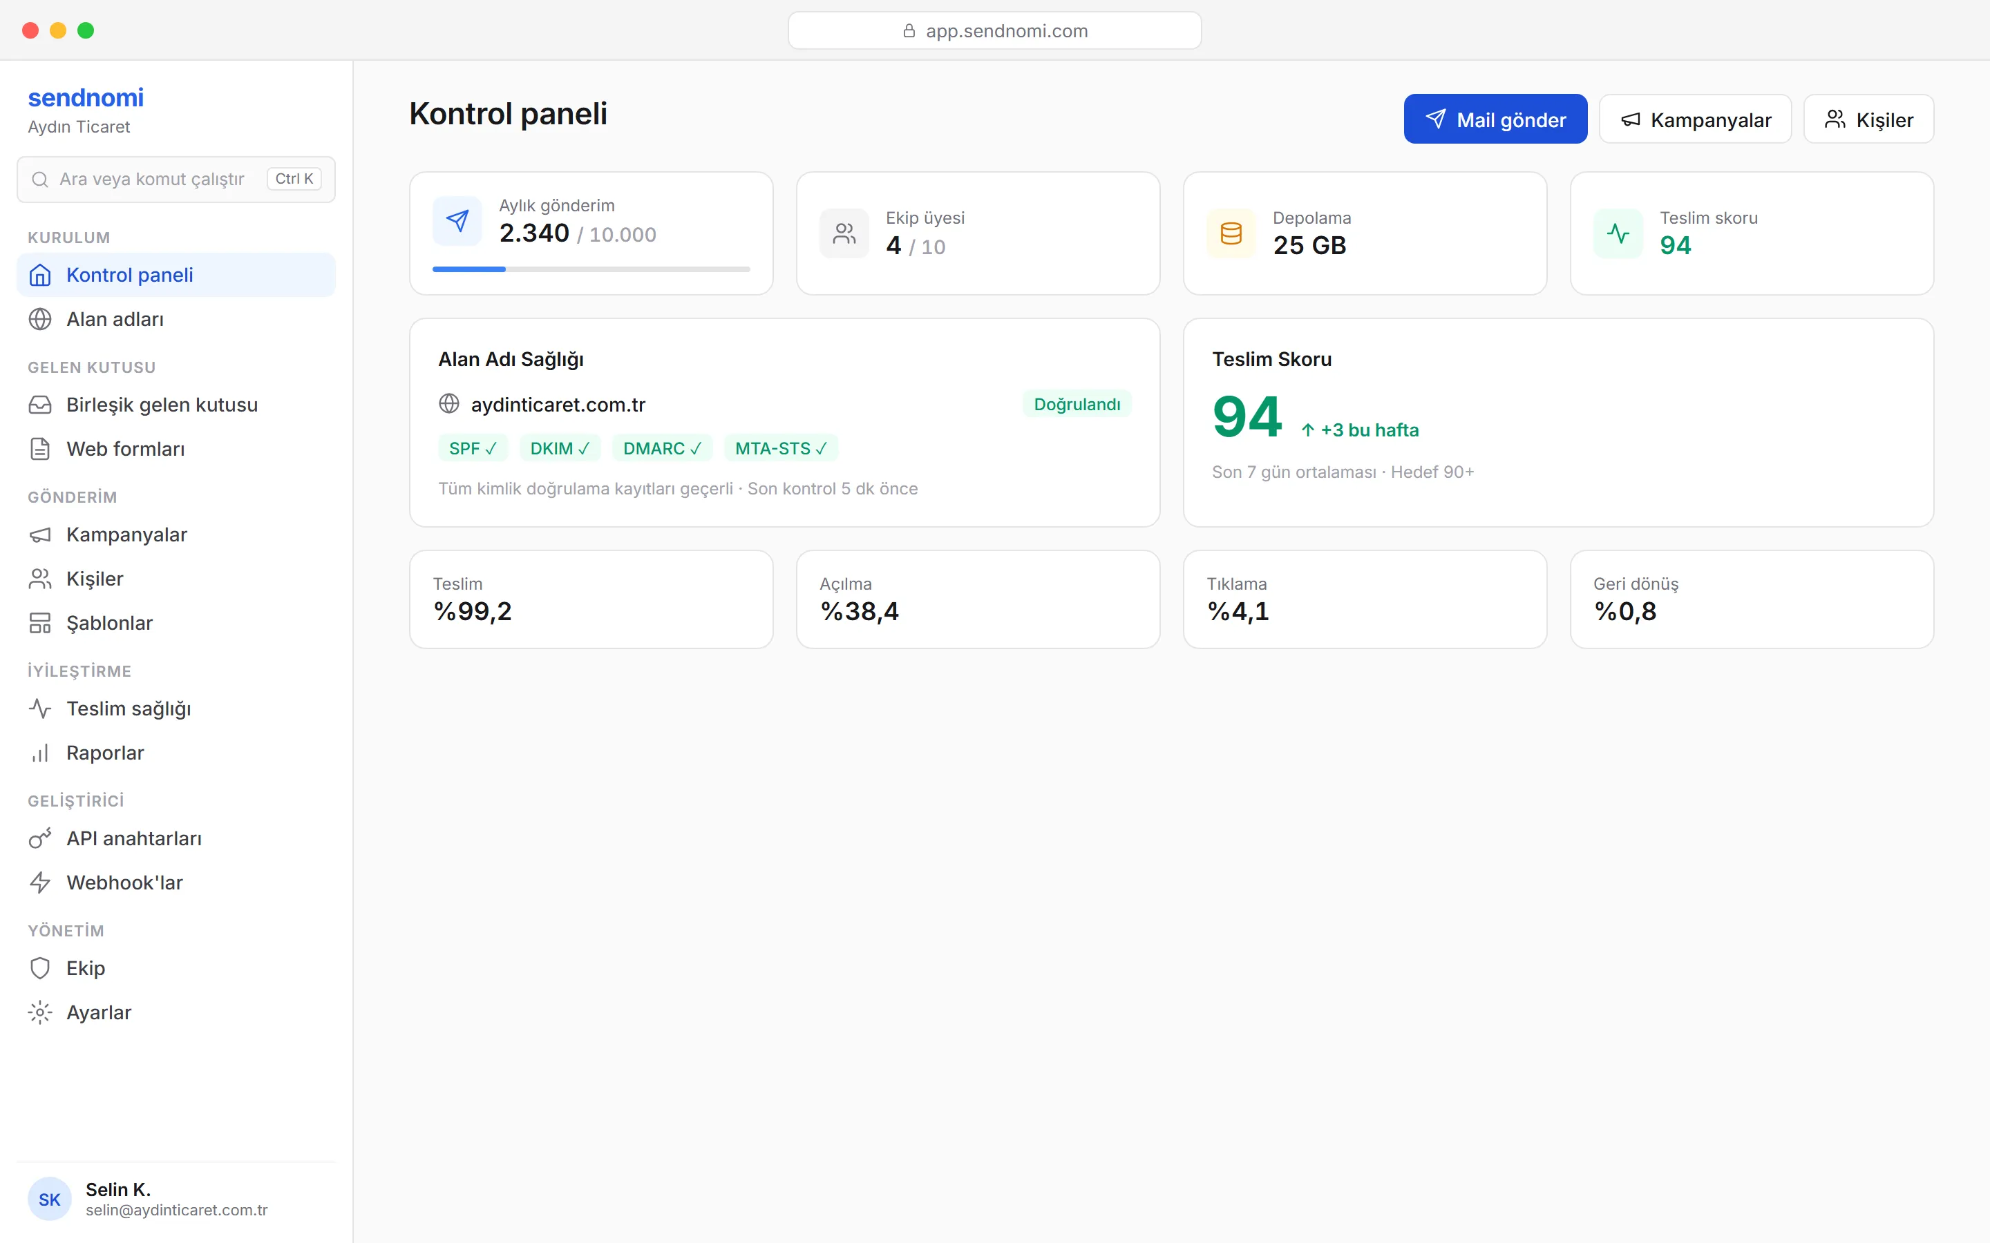Viewport: 1990px width, 1243px height.
Task: Click the search magnifier icon in sidebar
Action: 39,180
